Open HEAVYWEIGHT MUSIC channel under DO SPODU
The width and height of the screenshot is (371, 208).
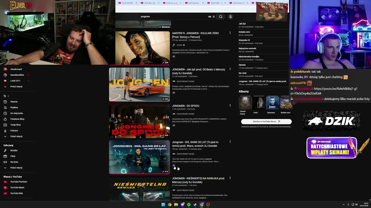tap(185, 114)
